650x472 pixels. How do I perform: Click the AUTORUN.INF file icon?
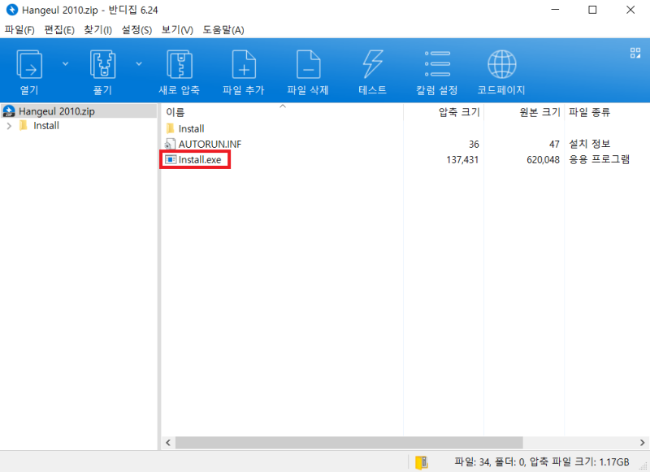pos(170,144)
